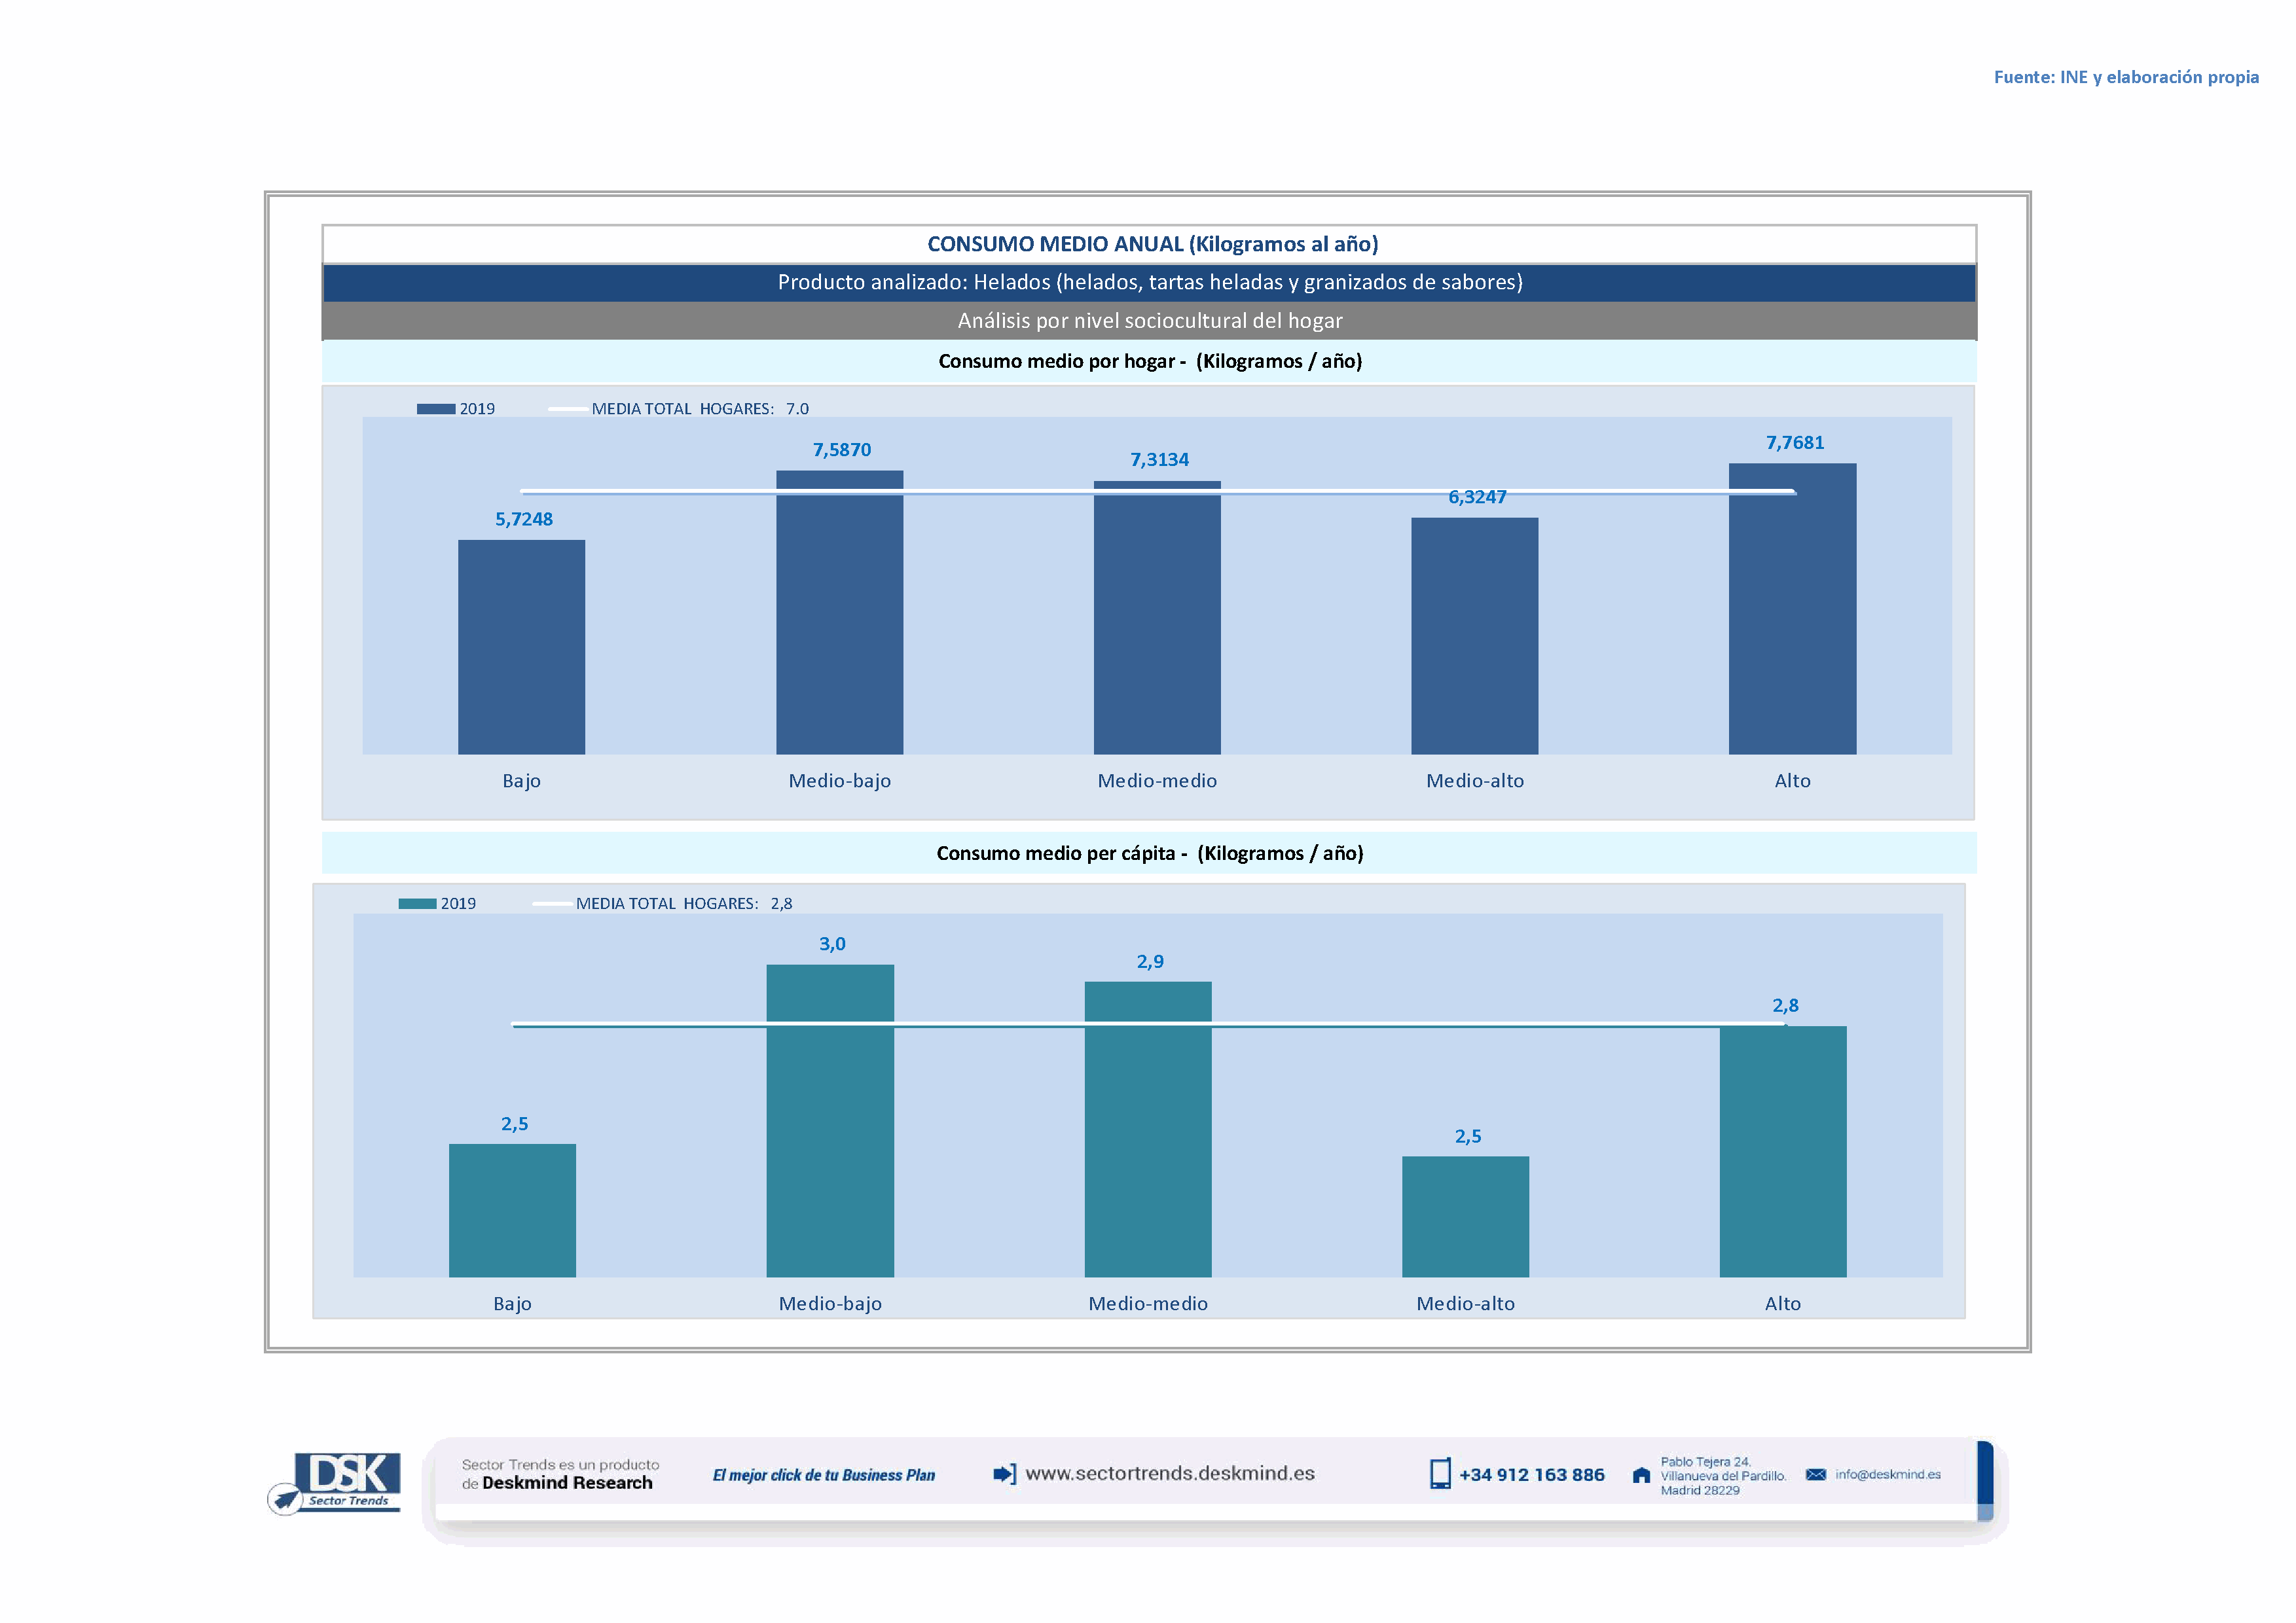Click the +34 912 163 886 phone number

pyautogui.click(x=1531, y=1475)
